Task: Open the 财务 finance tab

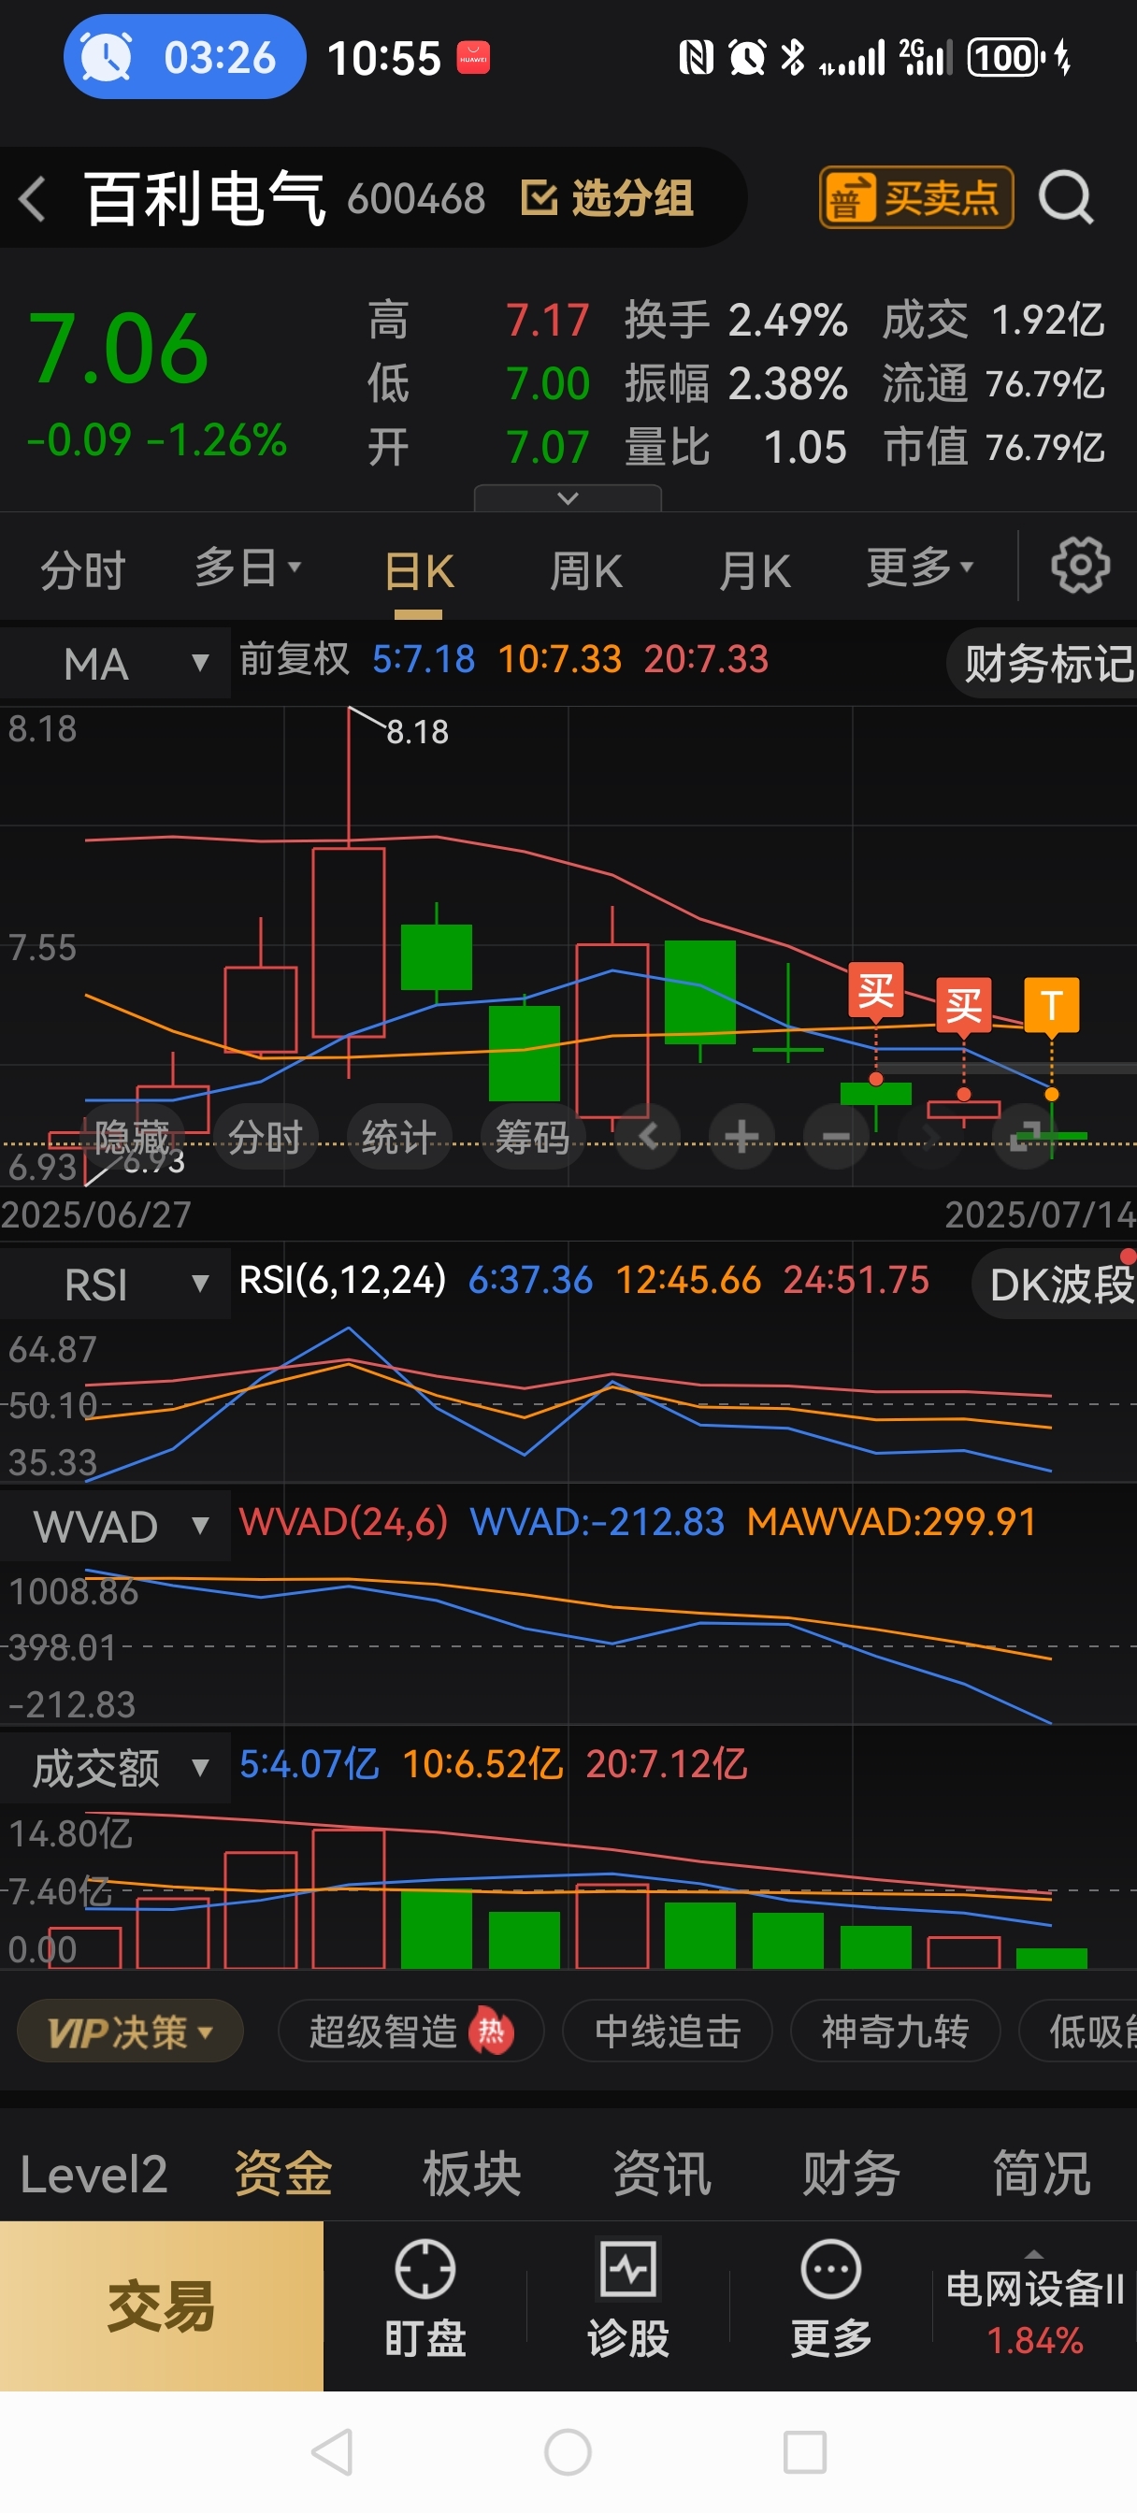Action: 851,2176
